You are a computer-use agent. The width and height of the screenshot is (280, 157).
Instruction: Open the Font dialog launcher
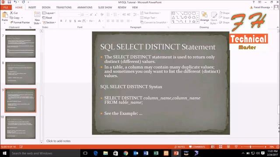click(103, 27)
